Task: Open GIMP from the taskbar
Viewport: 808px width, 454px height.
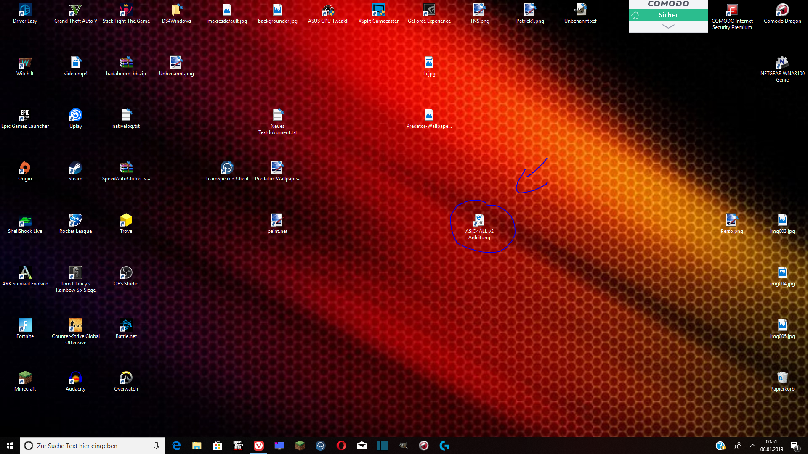Action: click(403, 446)
